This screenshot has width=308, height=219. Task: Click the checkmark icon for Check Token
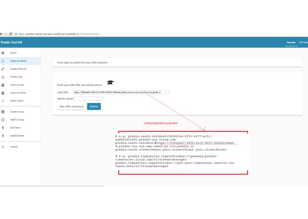tap(3, 101)
